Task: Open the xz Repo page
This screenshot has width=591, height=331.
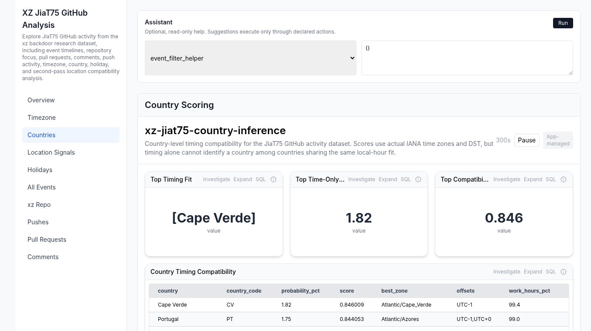Action: (71, 205)
